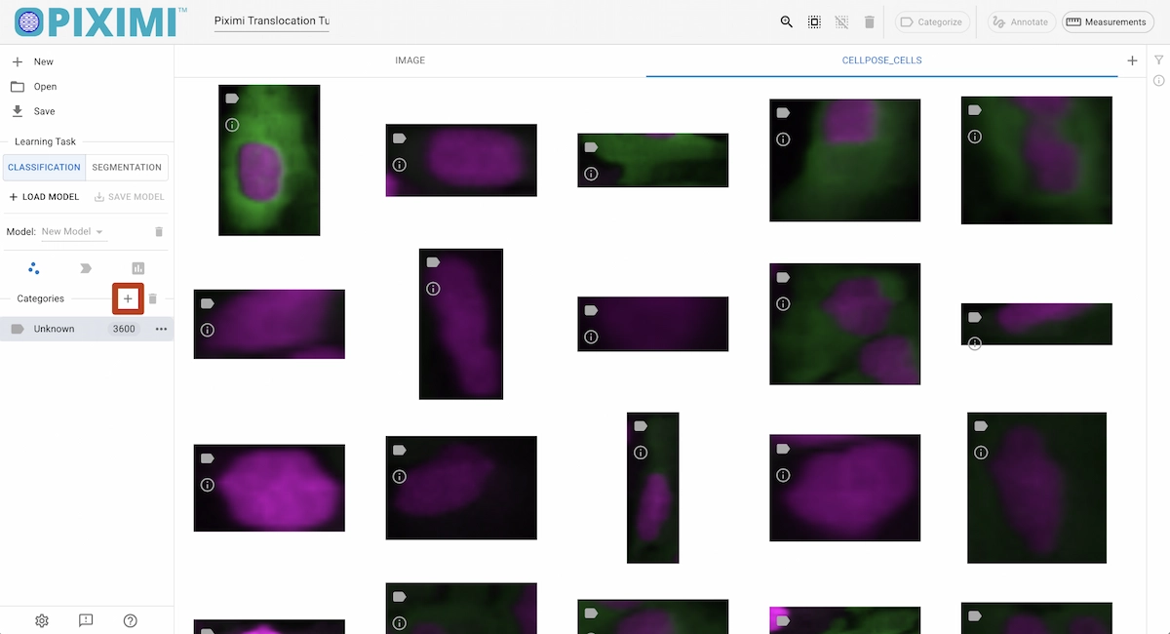Click the info icon on the tall green cell thumbnail

(232, 125)
